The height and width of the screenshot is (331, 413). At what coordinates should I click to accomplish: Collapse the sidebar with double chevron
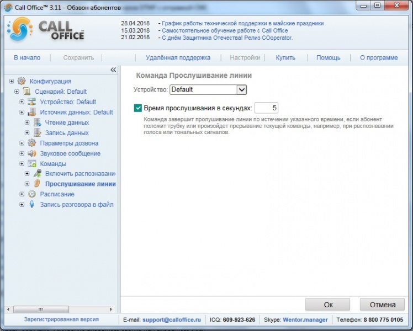[x=113, y=70]
